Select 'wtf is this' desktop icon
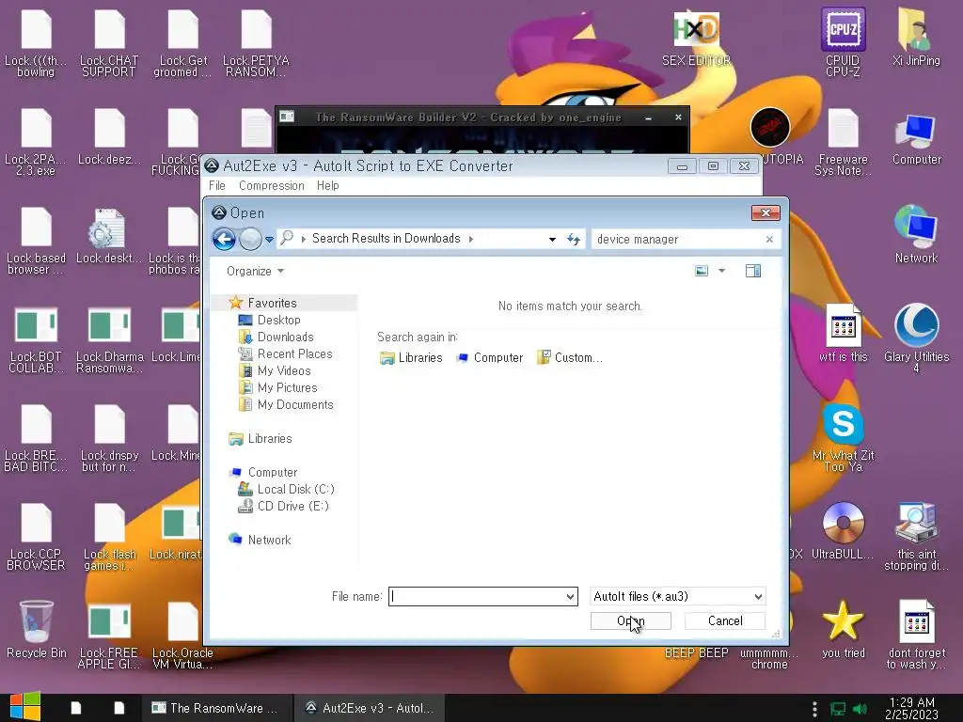 pos(844,333)
